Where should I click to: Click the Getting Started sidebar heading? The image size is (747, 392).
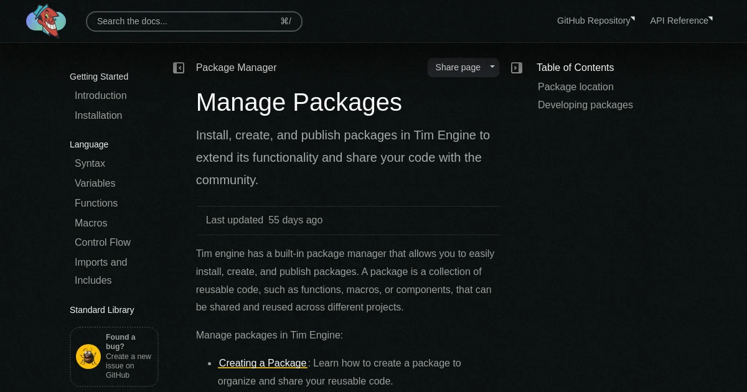[x=99, y=77]
